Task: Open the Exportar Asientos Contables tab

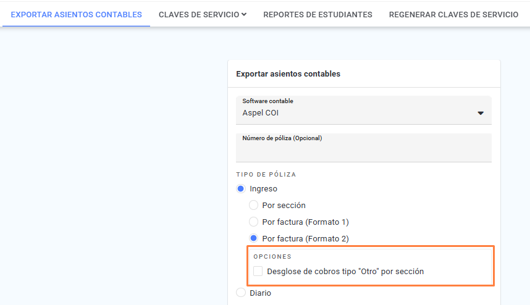Action: pos(77,15)
